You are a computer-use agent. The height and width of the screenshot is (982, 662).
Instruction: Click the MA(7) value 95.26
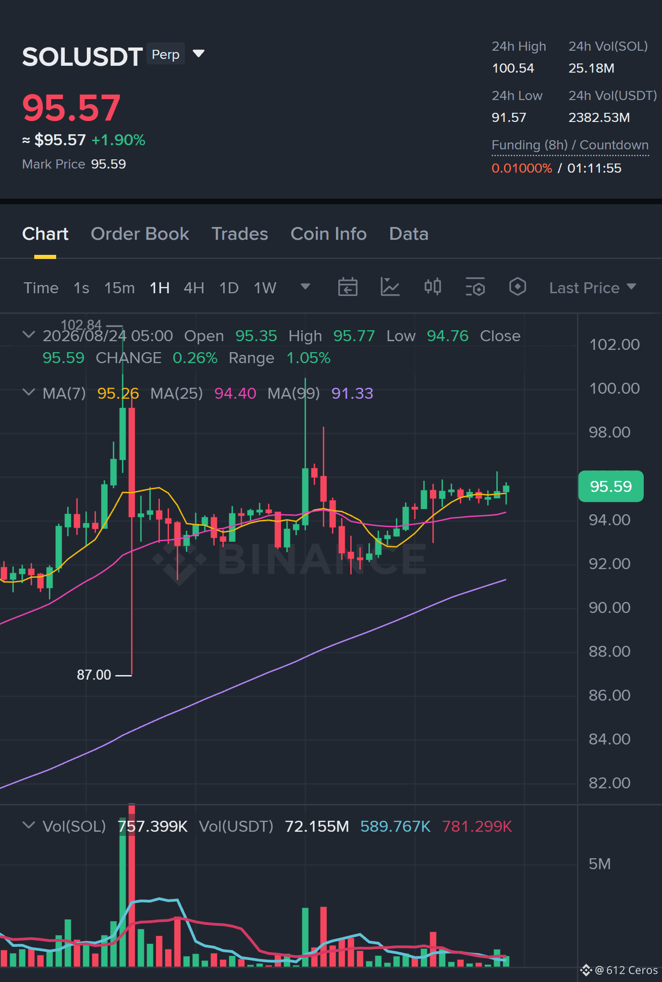[x=118, y=393]
